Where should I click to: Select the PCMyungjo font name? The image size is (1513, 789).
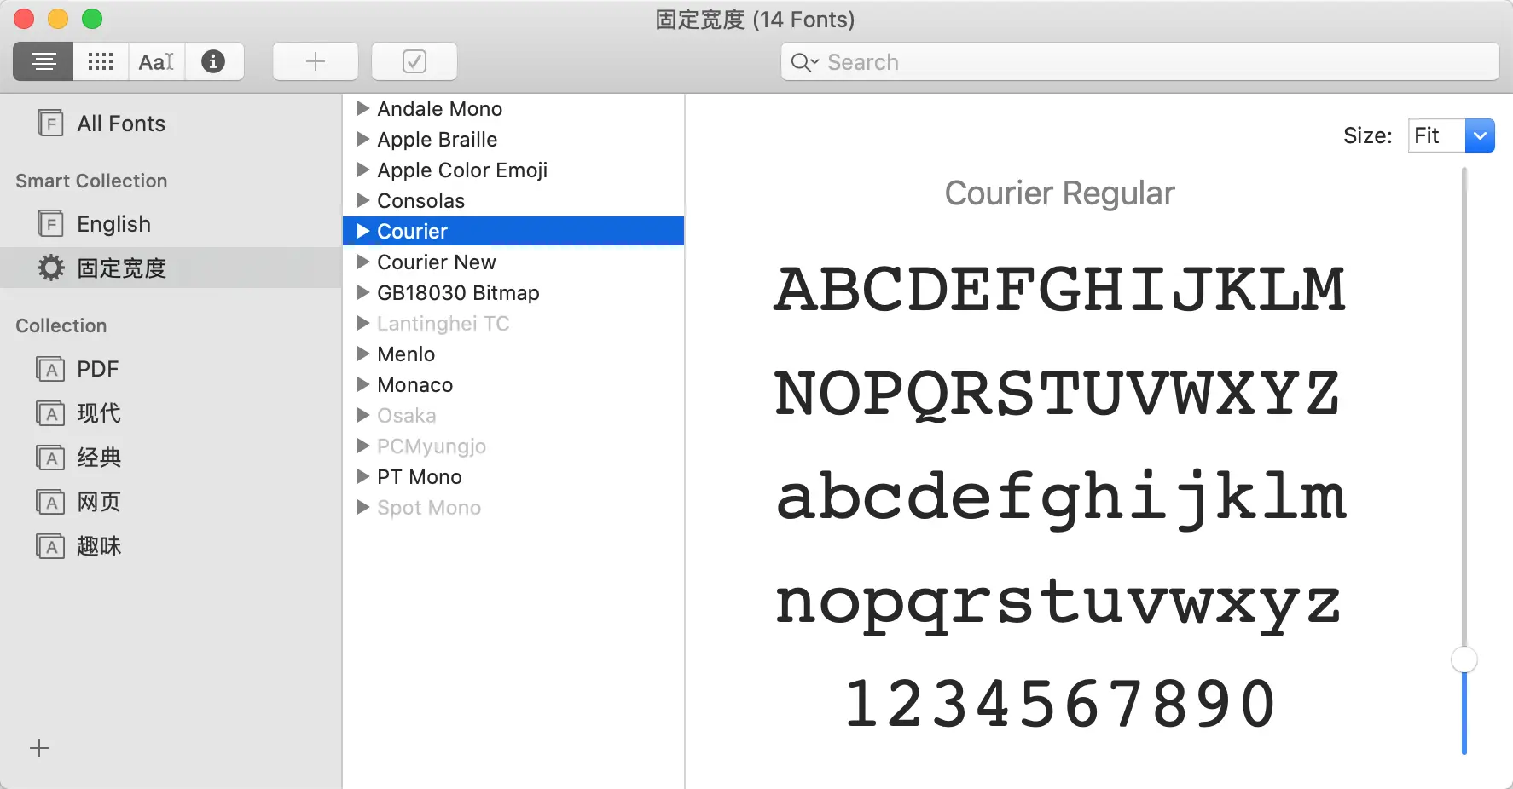(432, 446)
